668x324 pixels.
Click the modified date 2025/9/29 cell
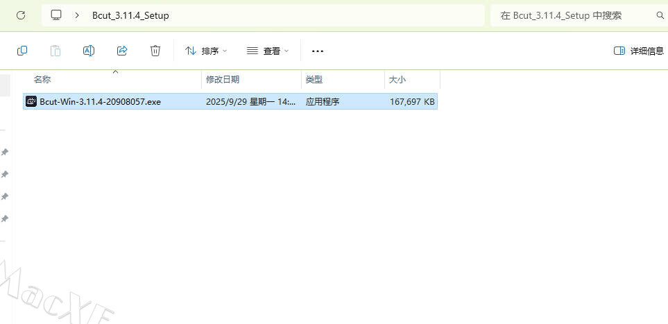[250, 101]
